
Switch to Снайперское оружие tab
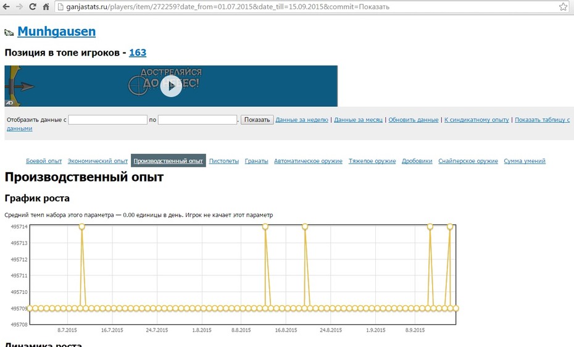point(468,161)
